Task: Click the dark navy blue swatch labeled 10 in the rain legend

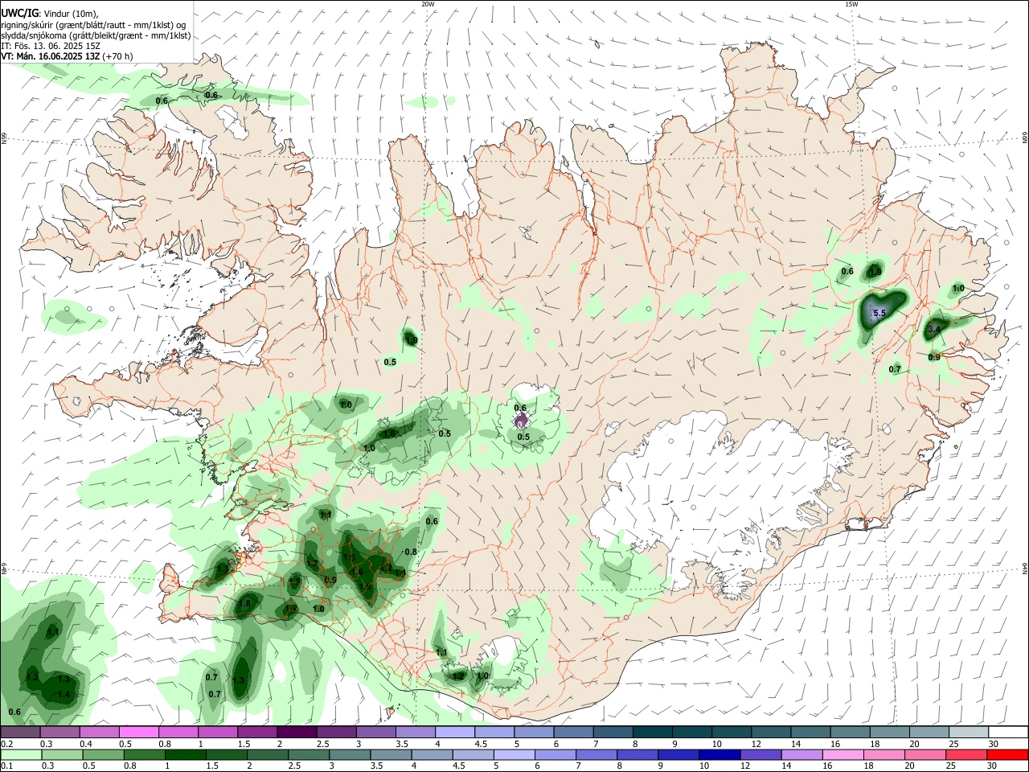Action: click(x=719, y=754)
